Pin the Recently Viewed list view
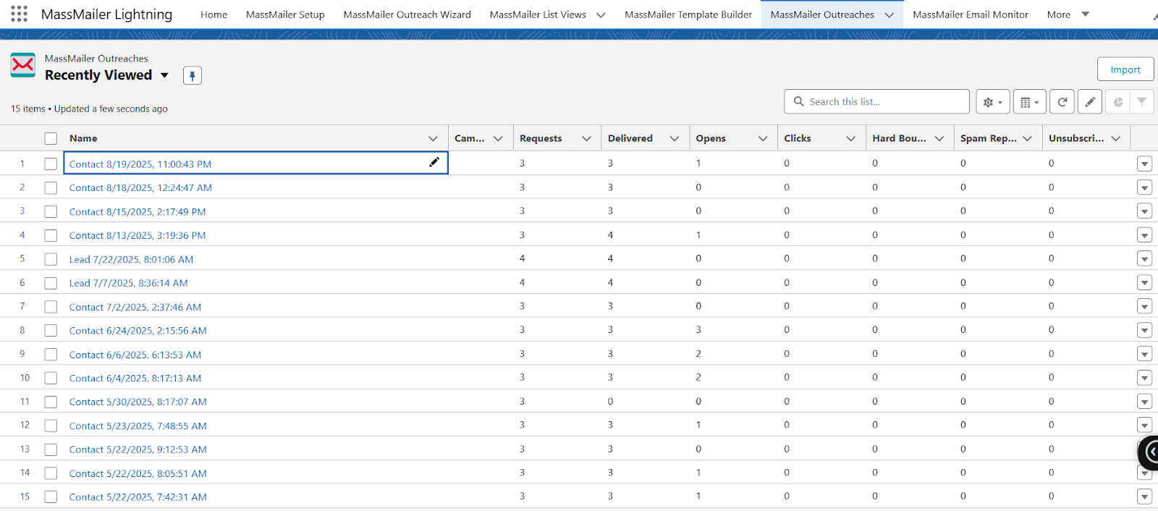1158x511 pixels. pos(192,75)
